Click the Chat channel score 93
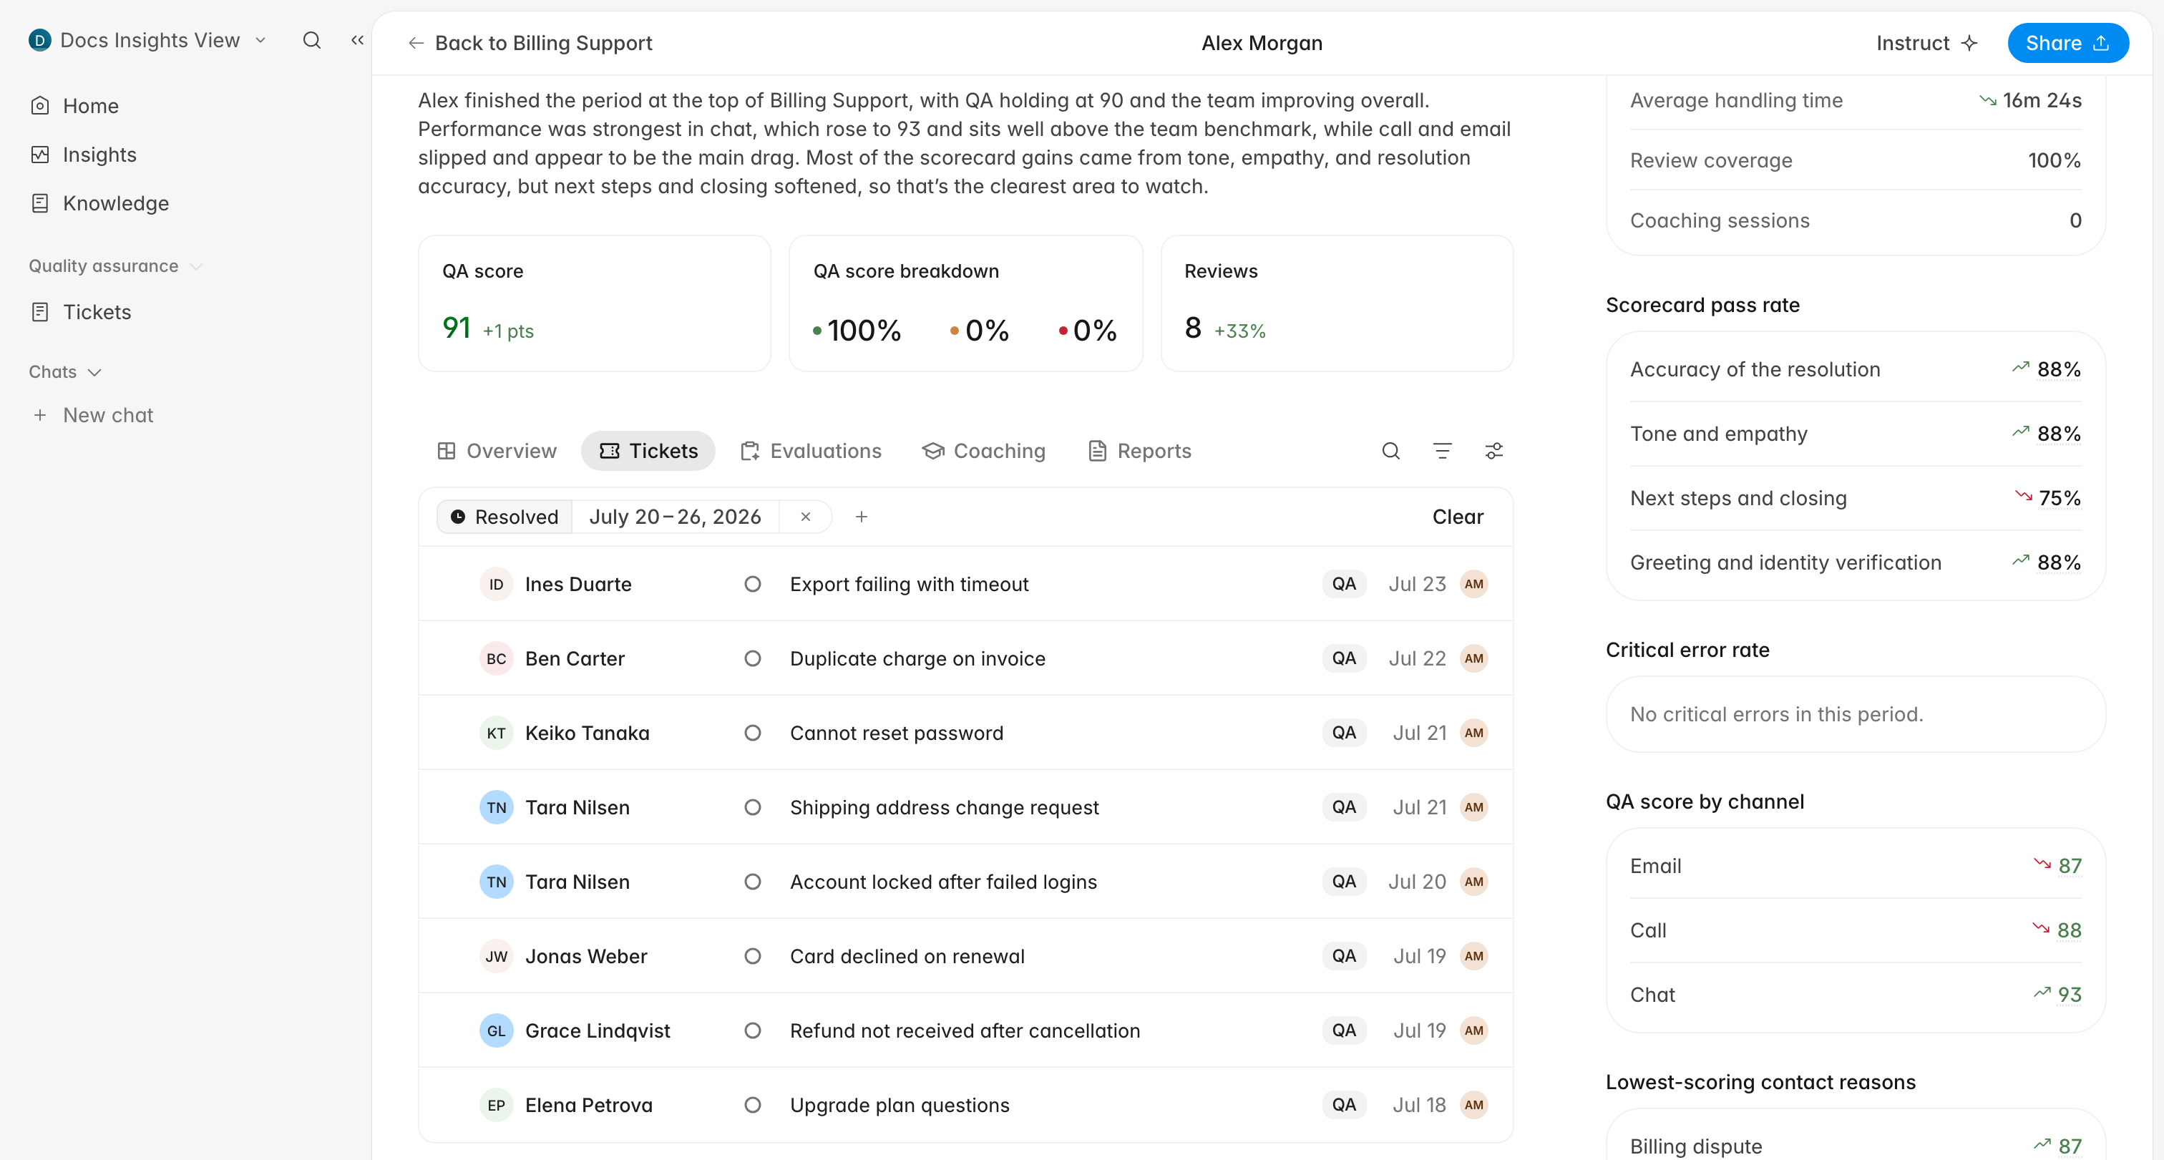The width and height of the screenshot is (2164, 1160). pyautogui.click(x=2069, y=995)
